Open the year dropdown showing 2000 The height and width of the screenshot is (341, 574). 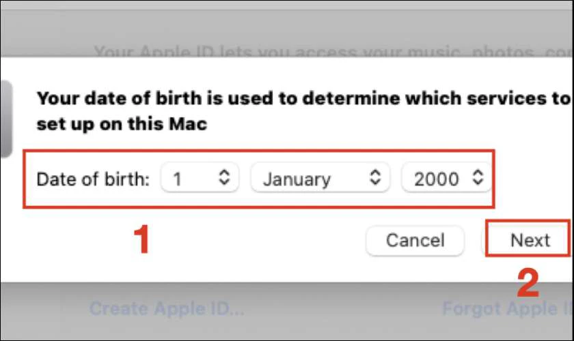pos(444,179)
